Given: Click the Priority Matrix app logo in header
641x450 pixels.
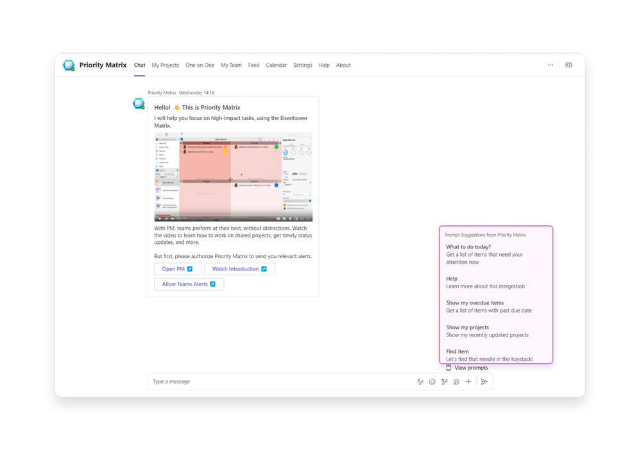Looking at the screenshot, I should tap(69, 65).
